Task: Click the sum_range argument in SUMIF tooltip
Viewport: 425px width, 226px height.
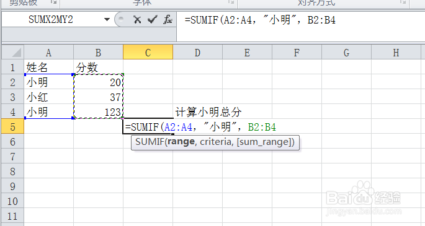Action: click(264, 142)
